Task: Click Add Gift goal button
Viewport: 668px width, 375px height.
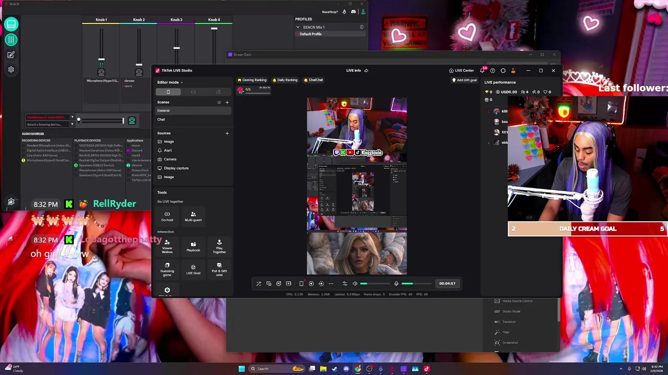Action: pyautogui.click(x=464, y=80)
